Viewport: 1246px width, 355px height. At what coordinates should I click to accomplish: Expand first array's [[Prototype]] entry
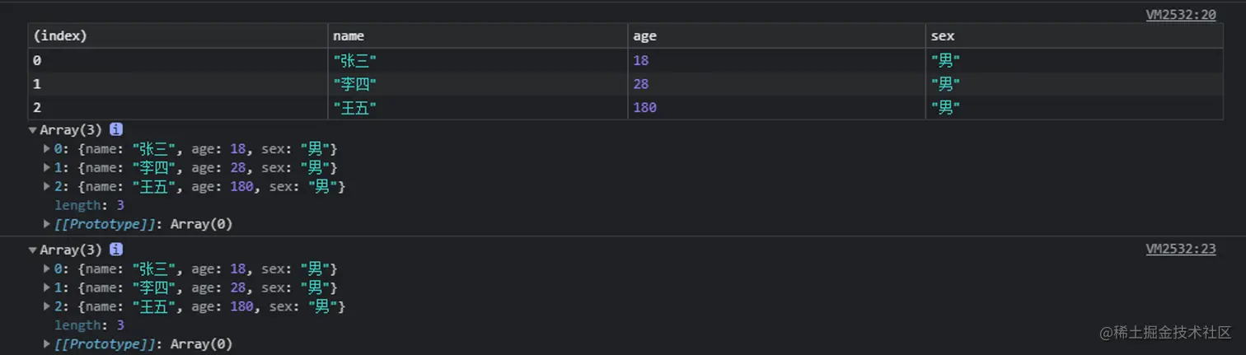pos(47,224)
